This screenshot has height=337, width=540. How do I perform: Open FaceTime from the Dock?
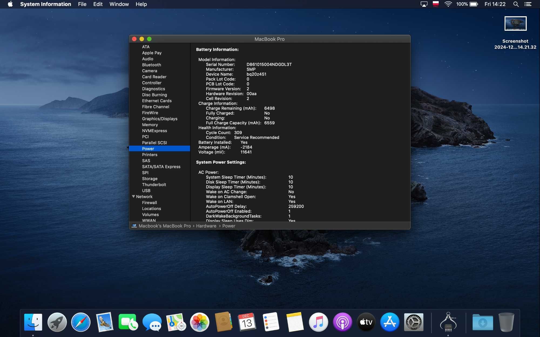tap(128, 322)
